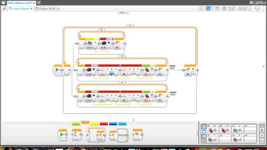Open the orange Flow Control palette

(x=85, y=123)
